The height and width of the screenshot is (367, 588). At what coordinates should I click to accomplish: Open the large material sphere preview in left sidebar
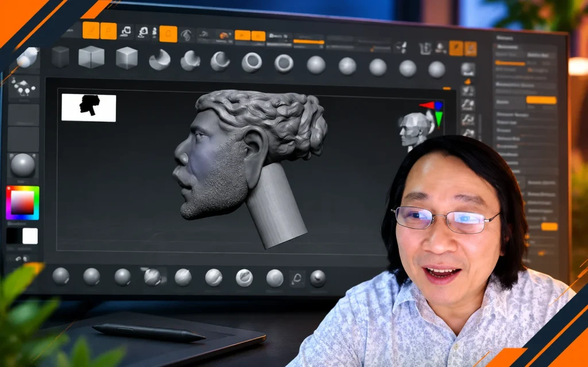(x=23, y=165)
